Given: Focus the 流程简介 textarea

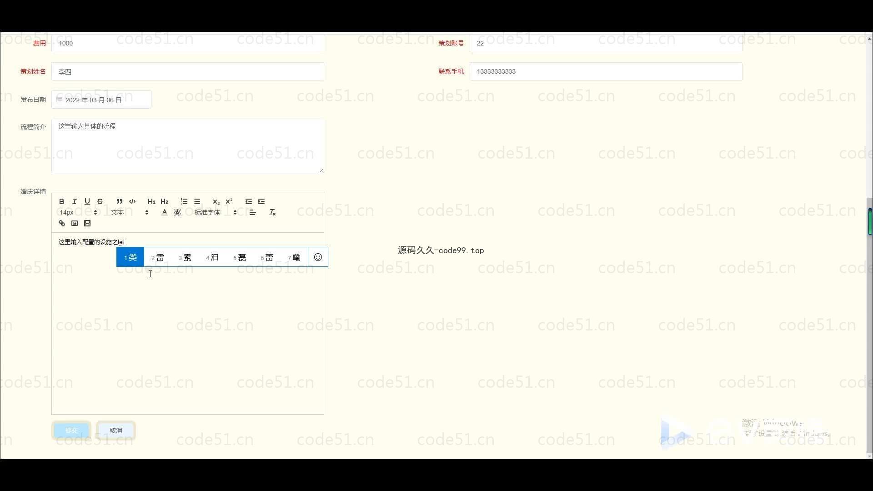Looking at the screenshot, I should 188,146.
